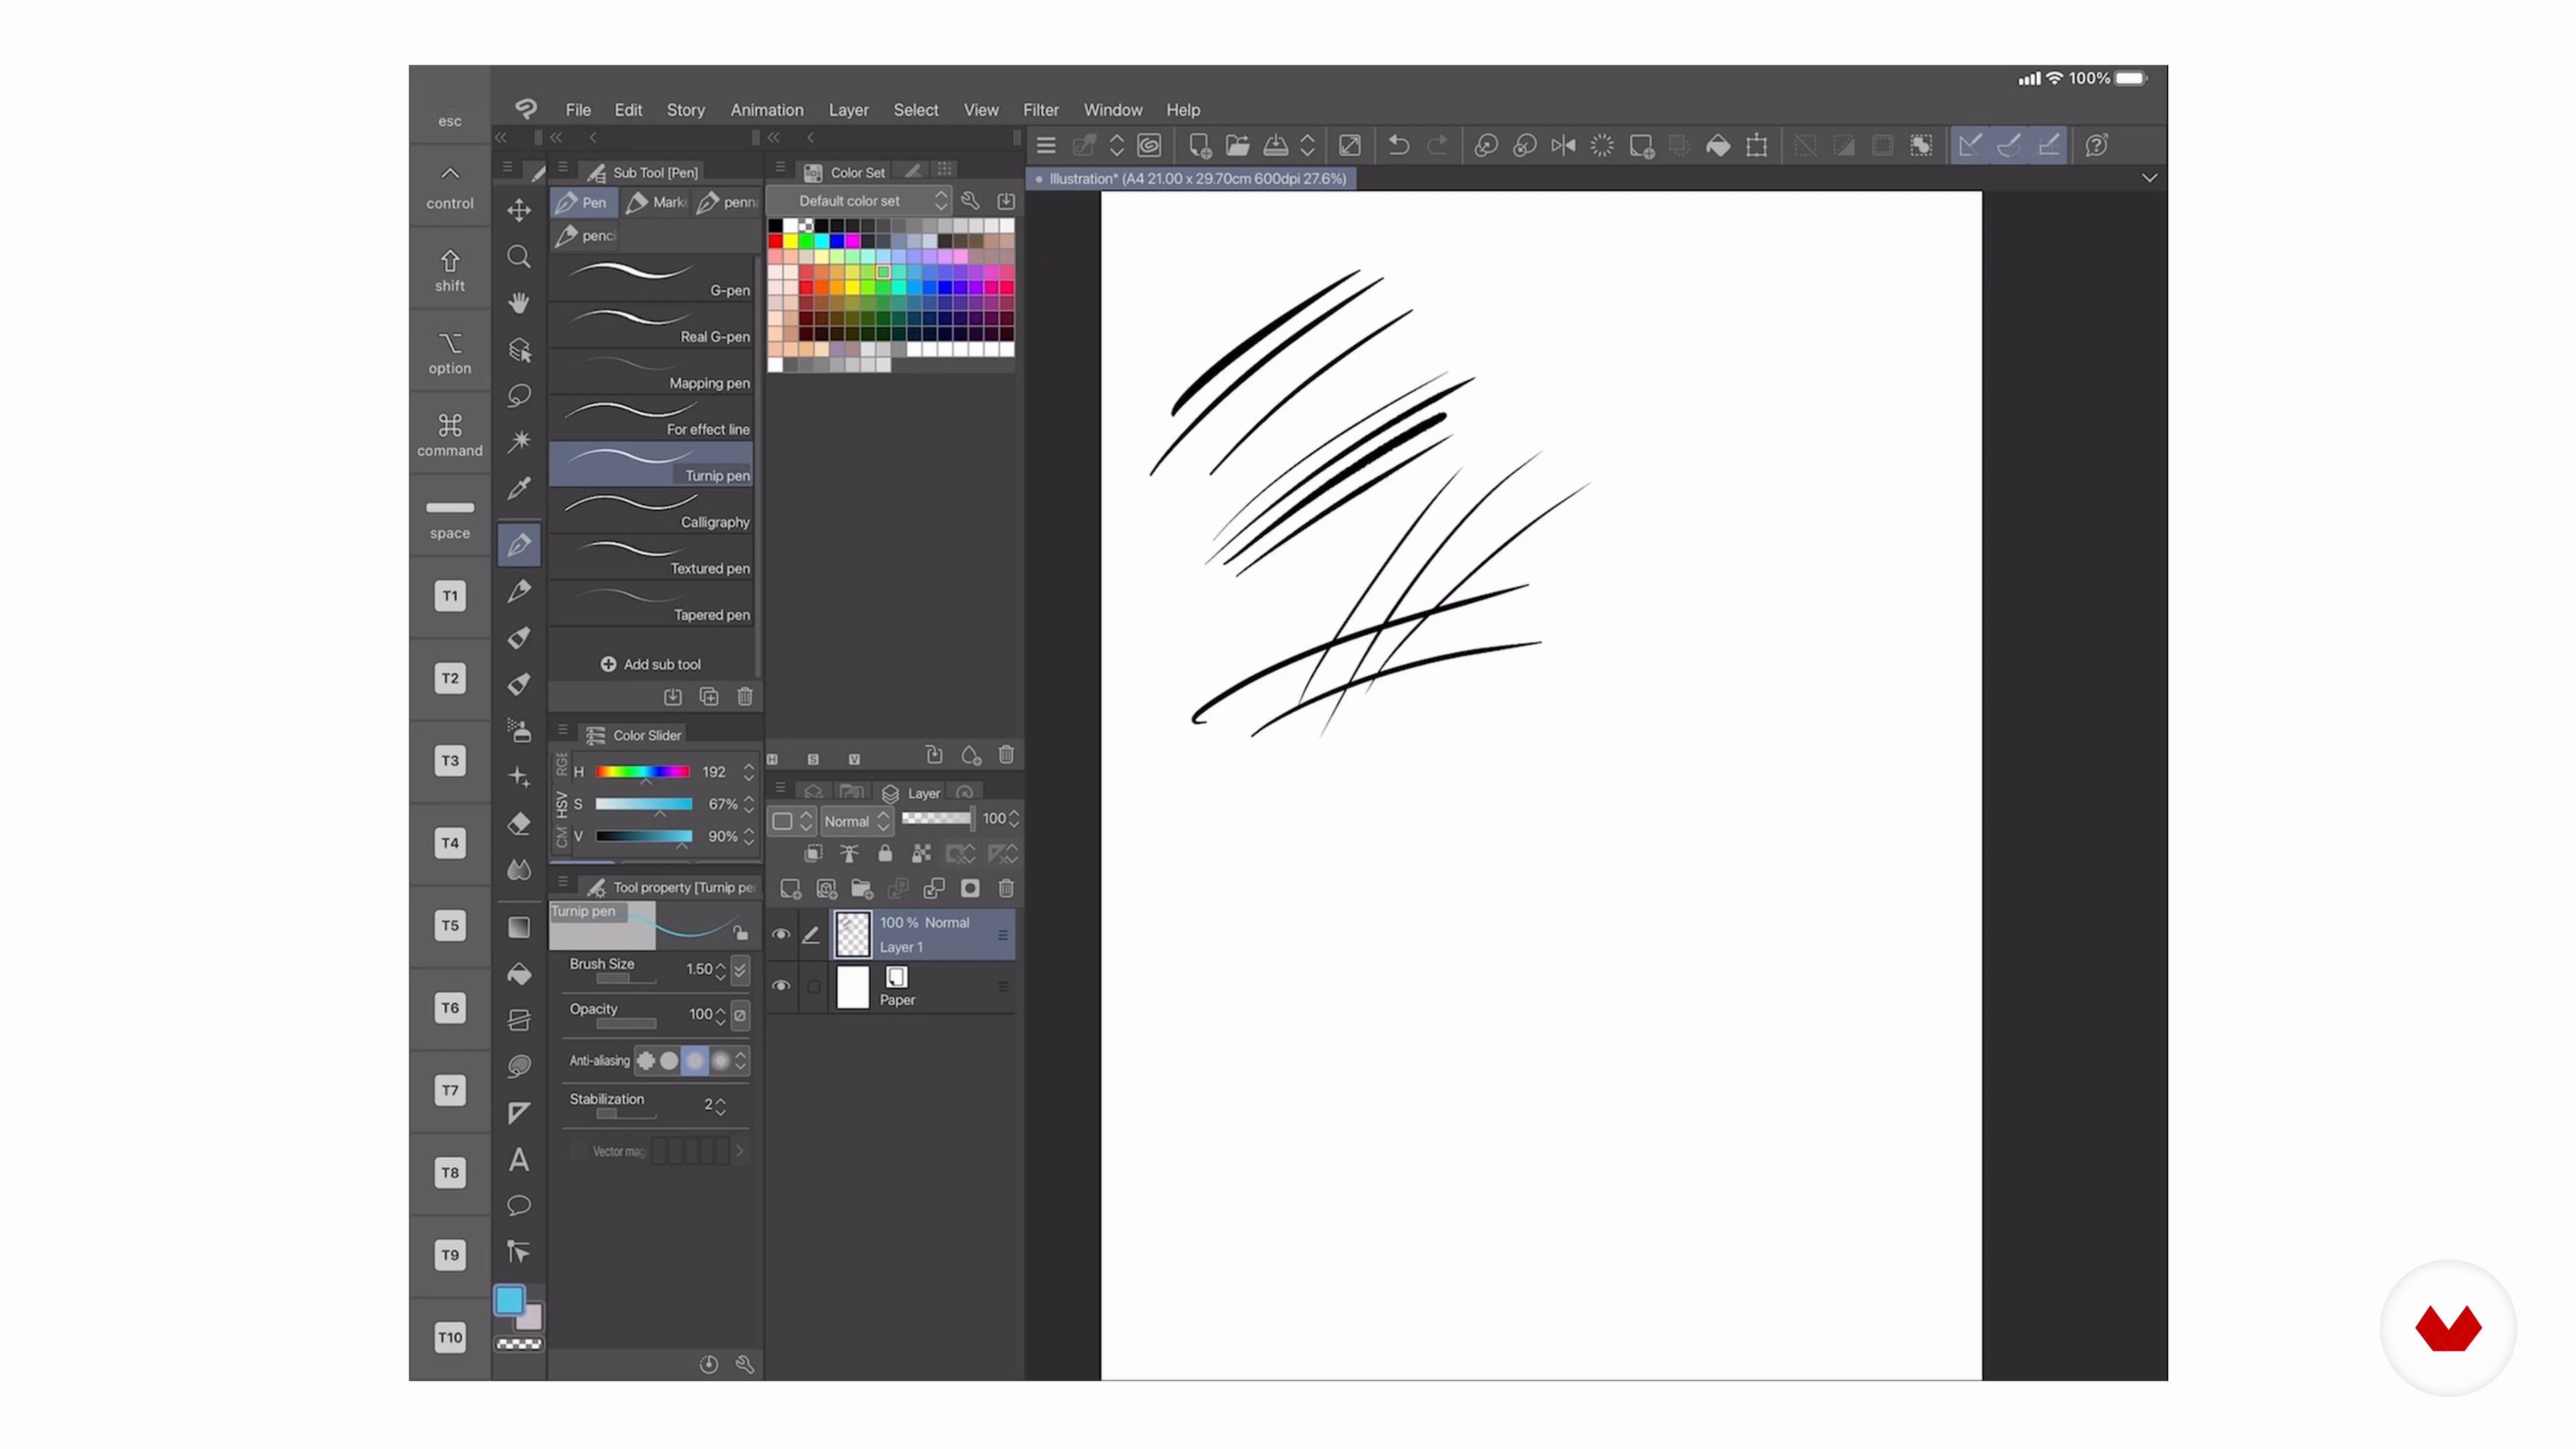Image resolution: width=2576 pixels, height=1449 pixels.
Task: Open the Filter menu
Action: (1040, 110)
